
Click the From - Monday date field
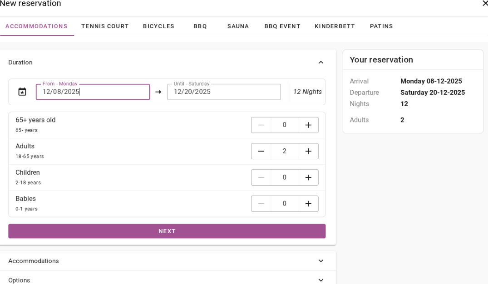click(x=93, y=92)
